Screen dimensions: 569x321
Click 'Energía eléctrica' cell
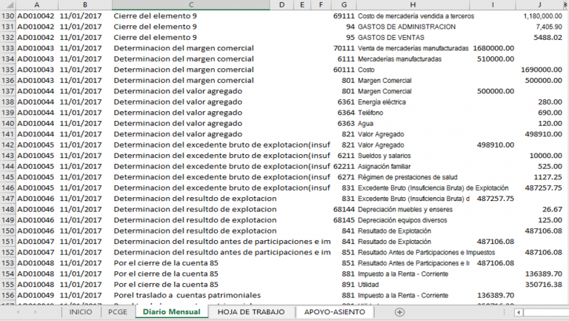coord(382,102)
